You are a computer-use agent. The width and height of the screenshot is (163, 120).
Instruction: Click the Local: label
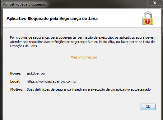(x=15, y=81)
